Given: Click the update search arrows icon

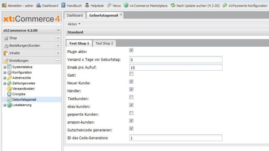Looking at the screenshot, I should (x=173, y=5).
